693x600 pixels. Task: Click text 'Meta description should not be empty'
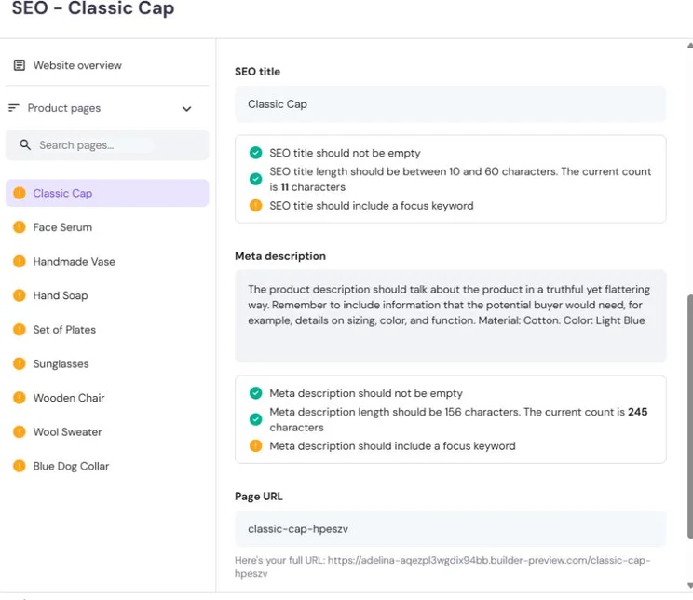[366, 393]
